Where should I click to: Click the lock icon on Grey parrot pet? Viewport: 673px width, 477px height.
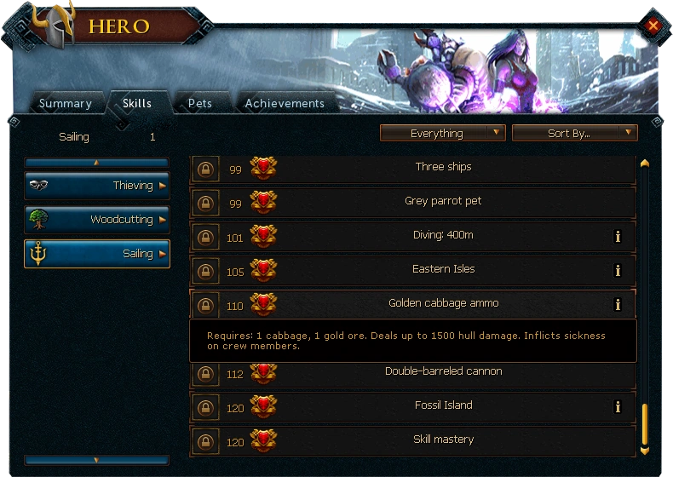click(x=205, y=203)
